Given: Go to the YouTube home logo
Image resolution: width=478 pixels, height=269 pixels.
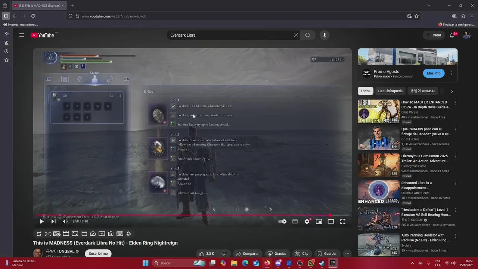Looking at the screenshot, I should [42, 35].
